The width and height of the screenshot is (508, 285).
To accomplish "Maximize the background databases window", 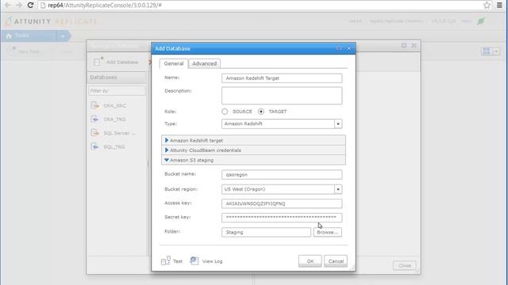I will [x=404, y=46].
